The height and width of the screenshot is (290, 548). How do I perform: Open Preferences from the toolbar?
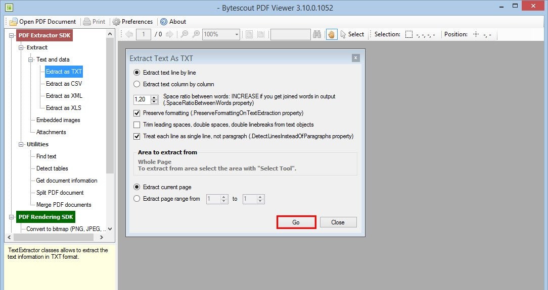click(x=132, y=22)
